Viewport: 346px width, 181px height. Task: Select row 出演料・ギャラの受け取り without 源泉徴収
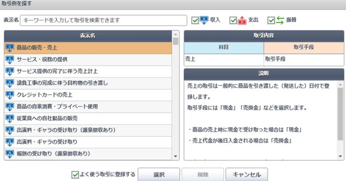(88, 142)
